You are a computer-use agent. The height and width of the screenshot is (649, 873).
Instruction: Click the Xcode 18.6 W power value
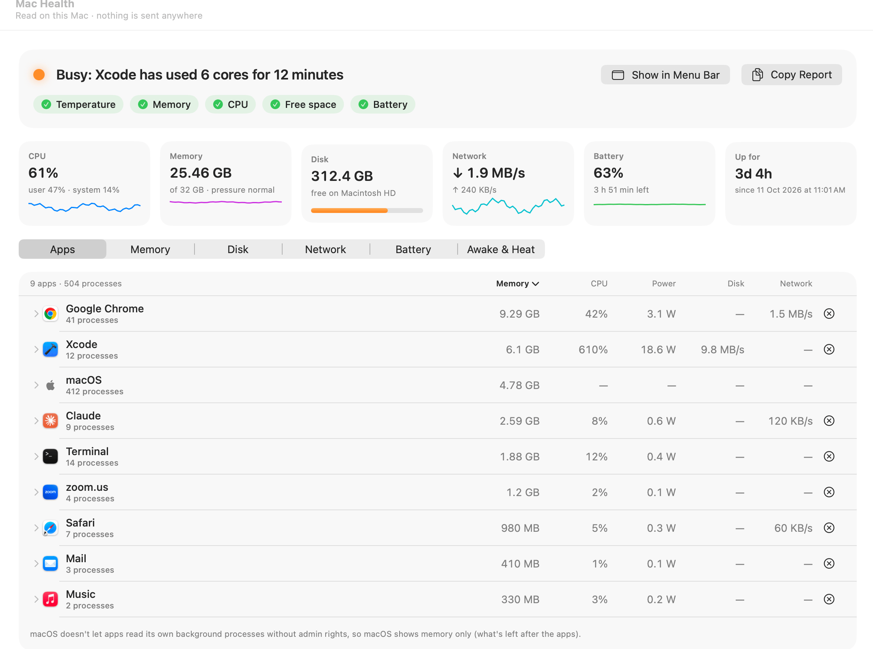pyautogui.click(x=658, y=350)
